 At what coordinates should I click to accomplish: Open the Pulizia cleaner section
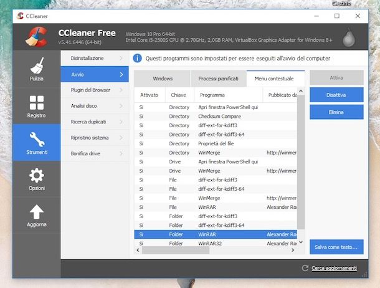pyautogui.click(x=37, y=69)
